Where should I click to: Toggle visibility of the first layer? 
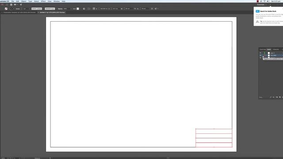(260, 53)
